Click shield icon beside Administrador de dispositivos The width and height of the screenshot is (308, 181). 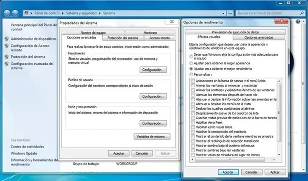coord(6,39)
